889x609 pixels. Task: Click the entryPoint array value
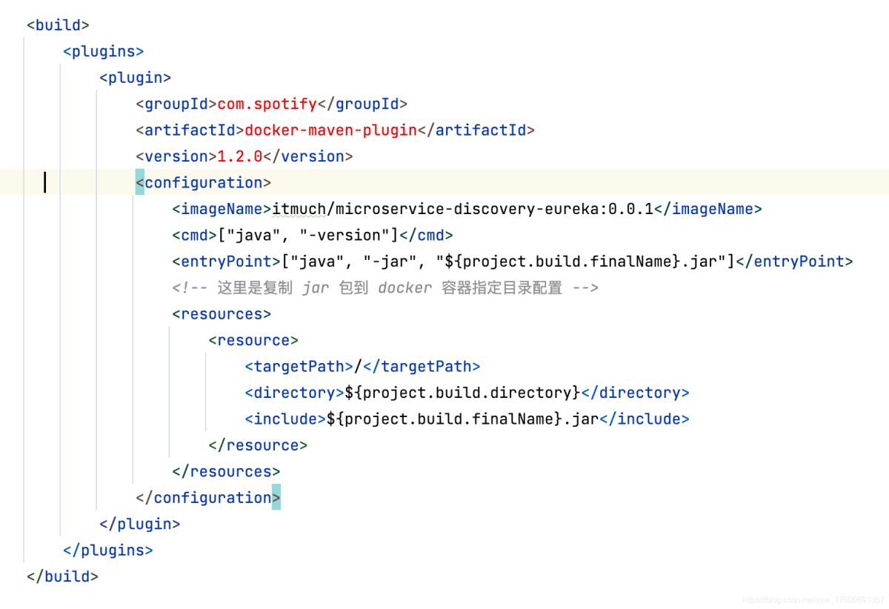504,262
